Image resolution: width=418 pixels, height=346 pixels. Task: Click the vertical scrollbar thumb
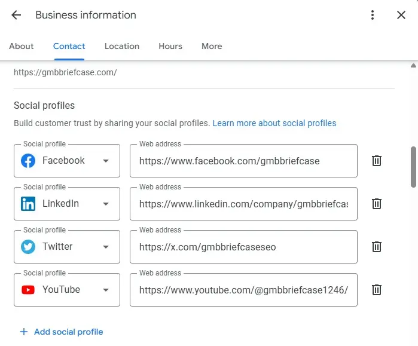tap(413, 167)
